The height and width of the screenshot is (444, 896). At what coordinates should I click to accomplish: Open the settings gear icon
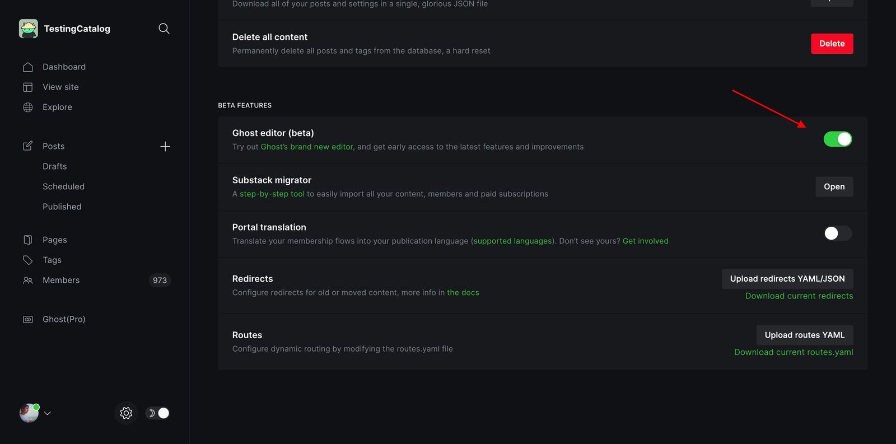126,413
